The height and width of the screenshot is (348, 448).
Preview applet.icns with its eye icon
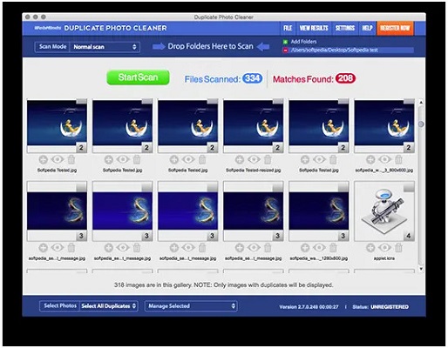[384, 248]
